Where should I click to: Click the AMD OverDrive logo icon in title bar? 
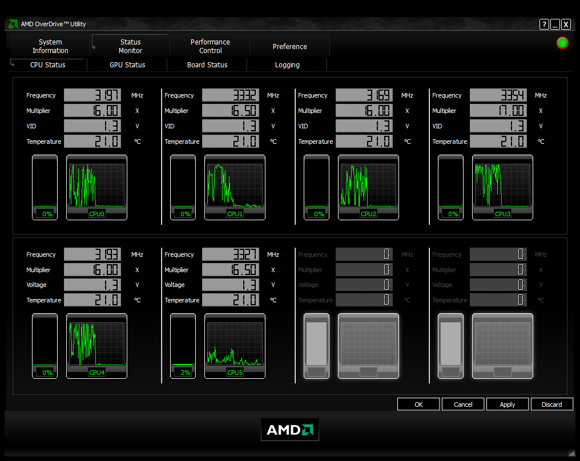coord(13,24)
